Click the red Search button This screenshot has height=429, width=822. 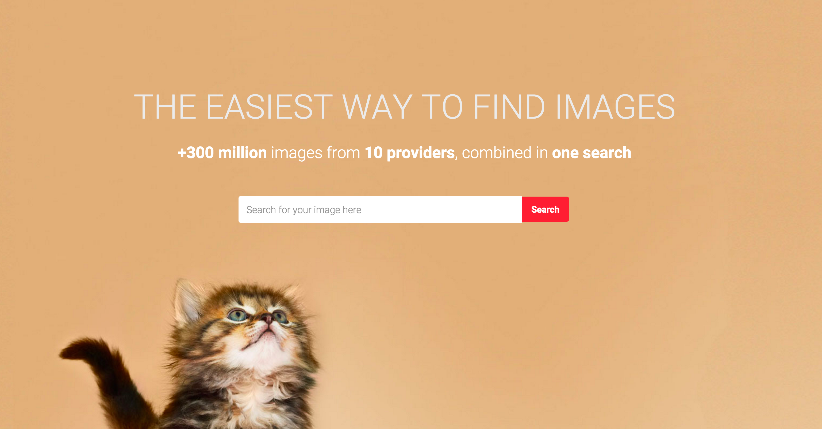[x=545, y=209]
